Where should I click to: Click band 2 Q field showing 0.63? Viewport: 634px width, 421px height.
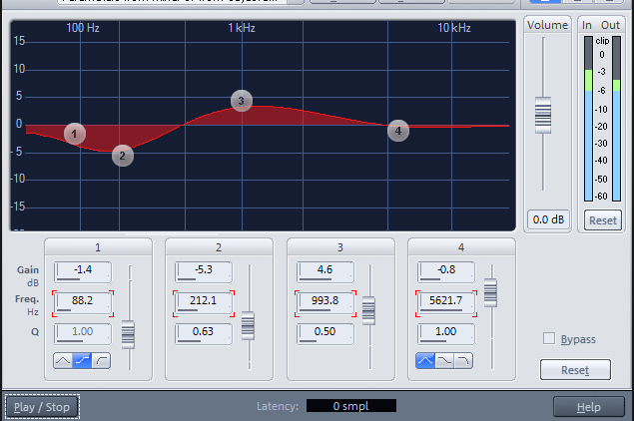tap(204, 333)
